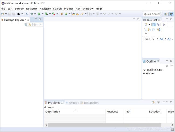Click the Debug bug icon in toolbar
The height and width of the screenshot is (132, 175).
tap(32, 14)
